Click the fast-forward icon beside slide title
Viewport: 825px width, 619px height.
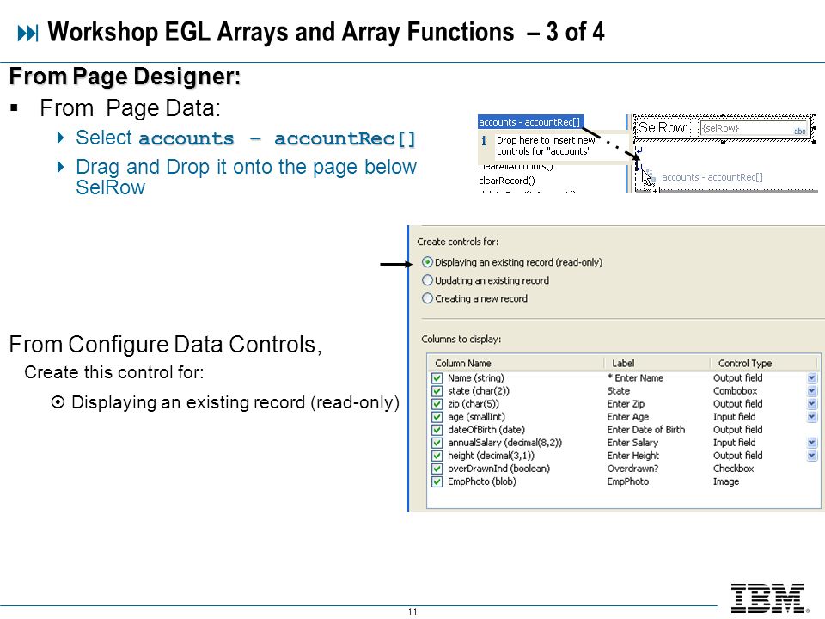(x=27, y=34)
